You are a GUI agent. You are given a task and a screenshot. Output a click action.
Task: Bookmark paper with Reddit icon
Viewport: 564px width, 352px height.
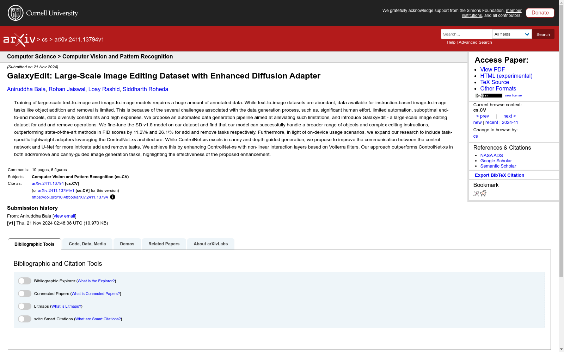pyautogui.click(x=483, y=193)
